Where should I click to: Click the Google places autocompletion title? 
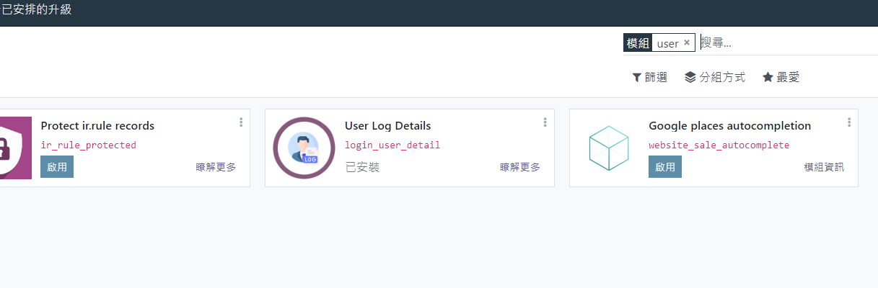pos(729,126)
